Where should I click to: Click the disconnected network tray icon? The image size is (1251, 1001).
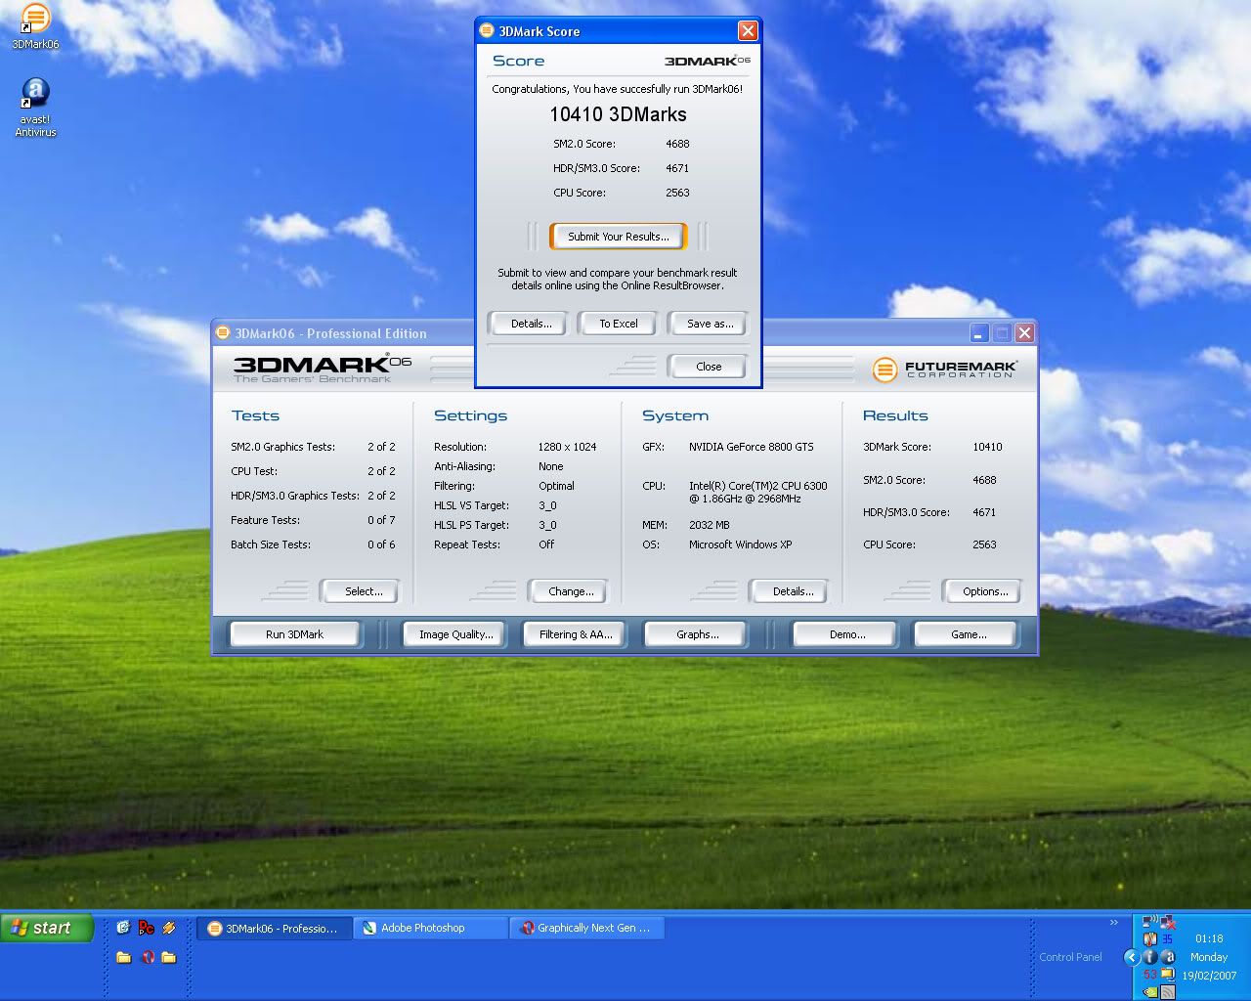click(1167, 922)
